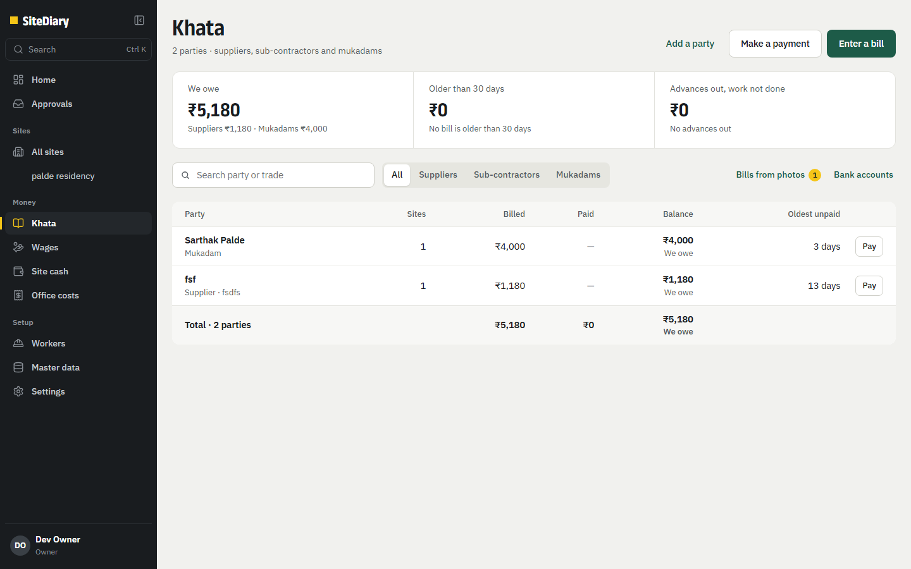Image resolution: width=911 pixels, height=569 pixels.
Task: Open the Sarthak Palde party name
Action: [214, 240]
